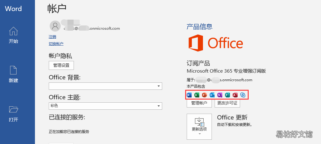Open the 开始 home page in sidebar
This screenshot has height=144, width=321.
tap(13, 35)
